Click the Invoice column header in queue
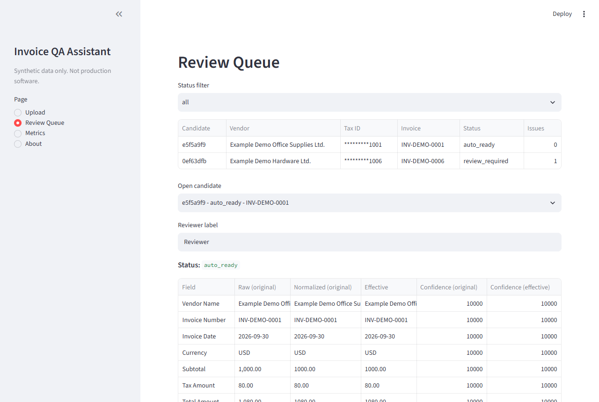599x402 pixels. [428, 128]
